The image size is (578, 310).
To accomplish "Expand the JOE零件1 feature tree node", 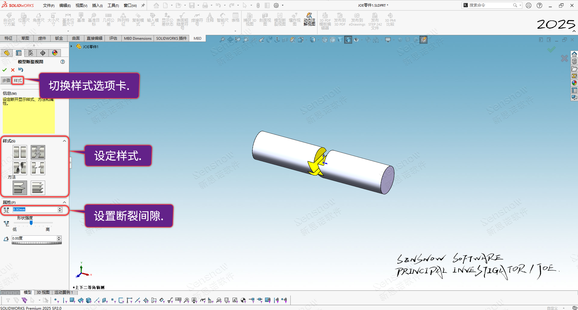I will click(x=72, y=46).
